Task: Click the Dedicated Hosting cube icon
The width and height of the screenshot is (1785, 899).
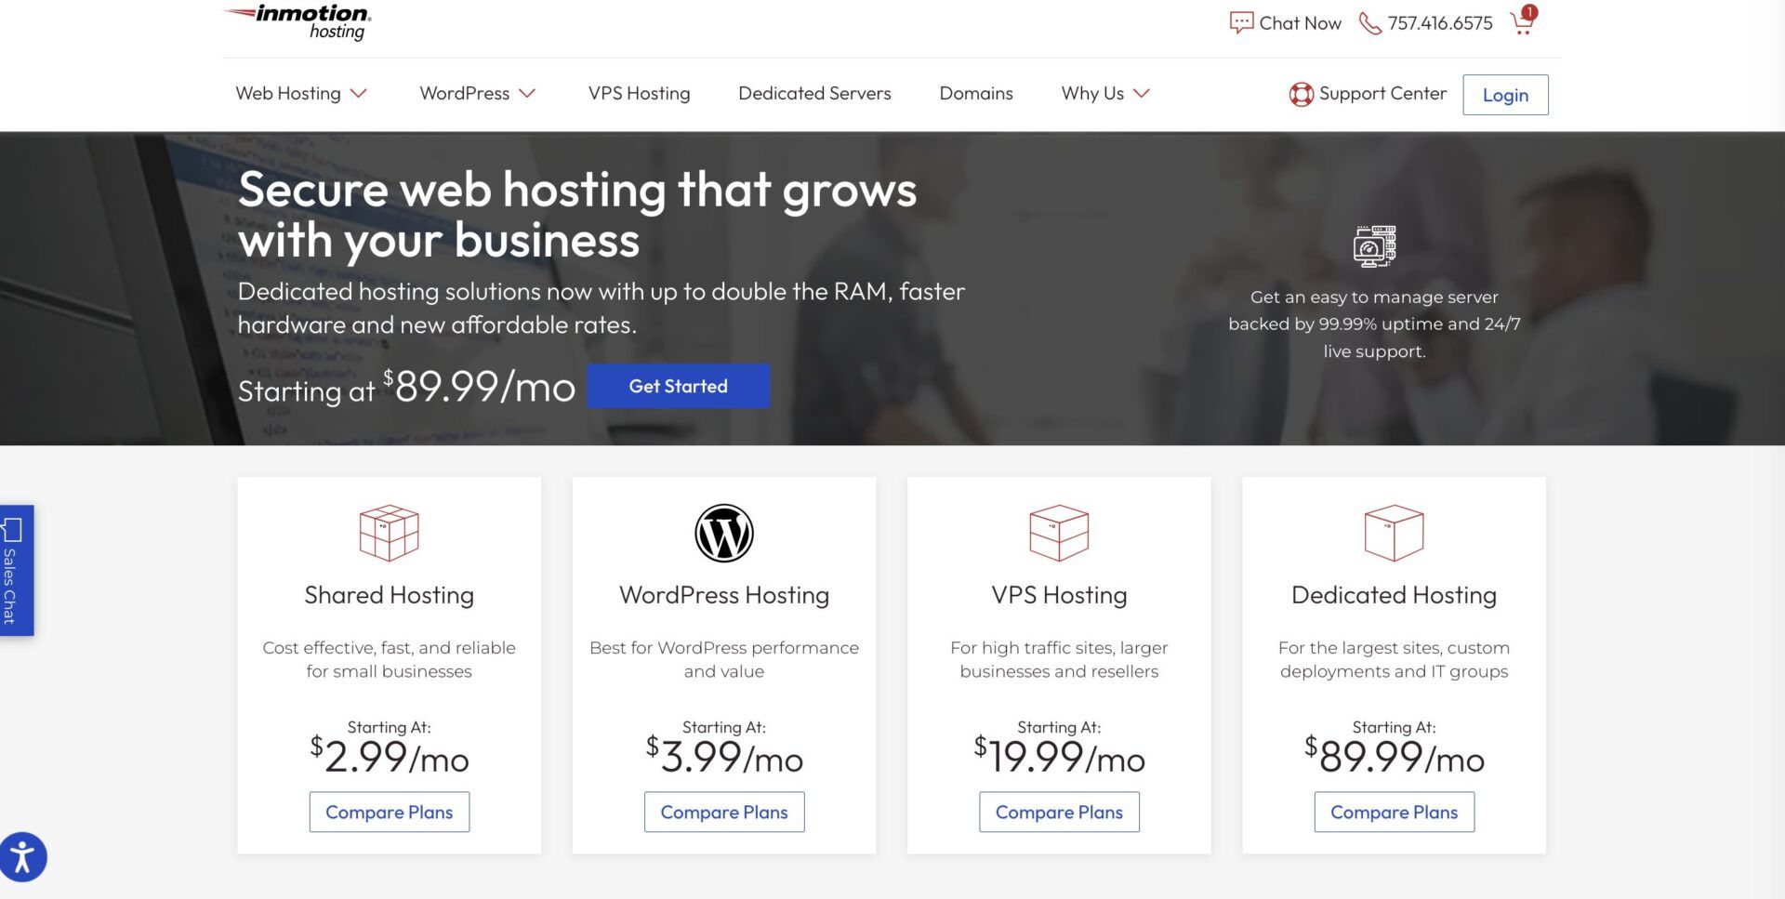Action: [1394, 533]
